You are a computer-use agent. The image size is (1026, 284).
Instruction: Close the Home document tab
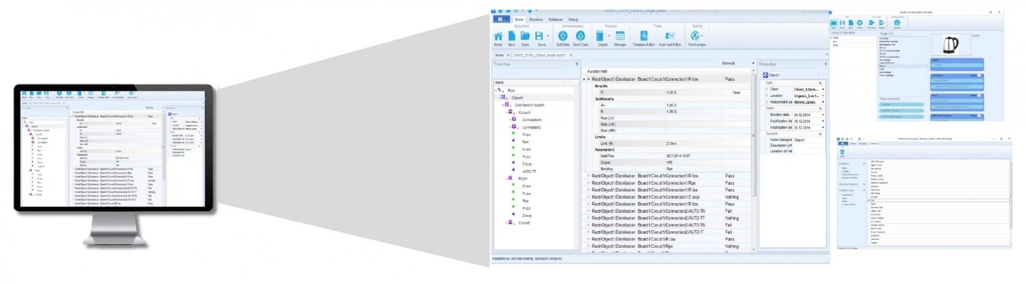coord(508,55)
